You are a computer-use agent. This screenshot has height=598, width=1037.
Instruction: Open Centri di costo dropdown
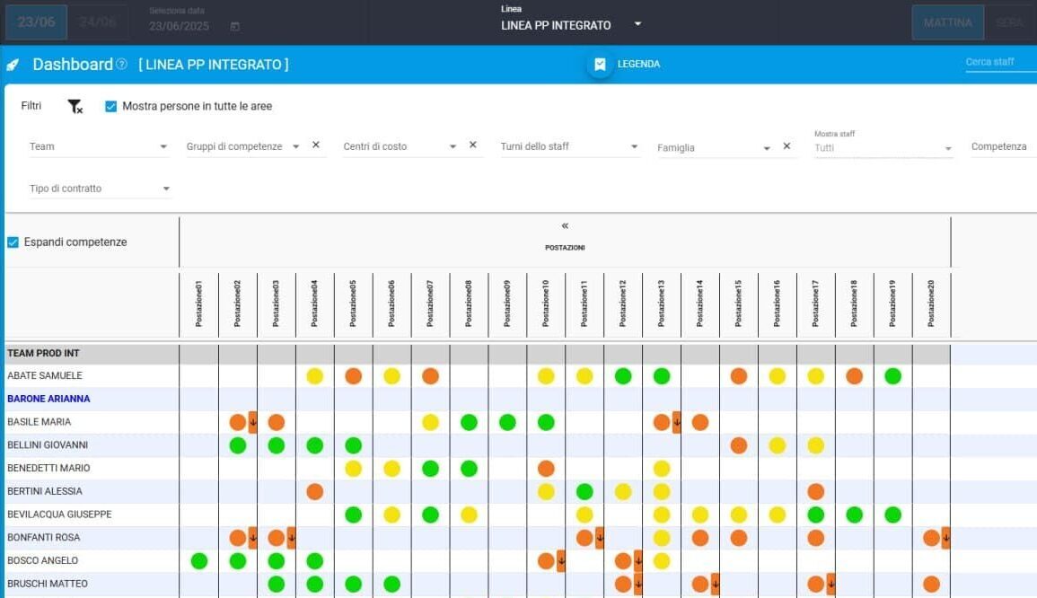point(400,146)
